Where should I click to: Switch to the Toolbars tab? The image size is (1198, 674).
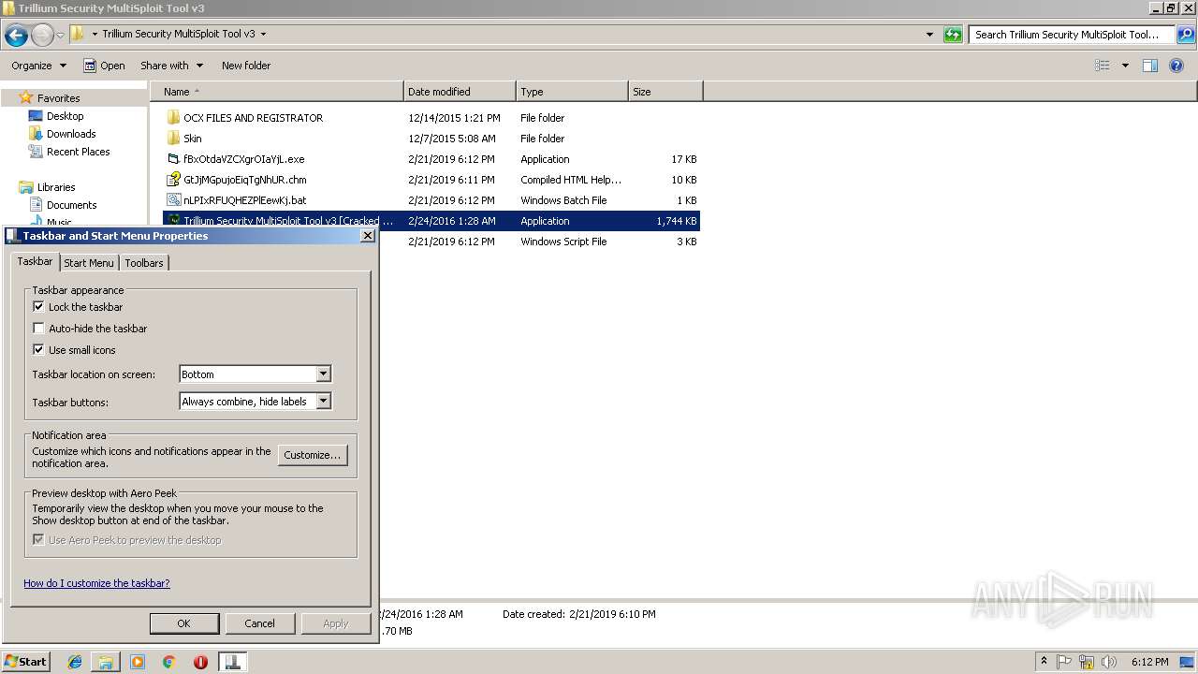click(x=144, y=263)
